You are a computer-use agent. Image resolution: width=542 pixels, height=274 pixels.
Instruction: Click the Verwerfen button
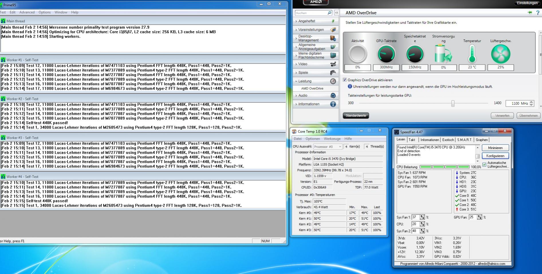pyautogui.click(x=502, y=116)
